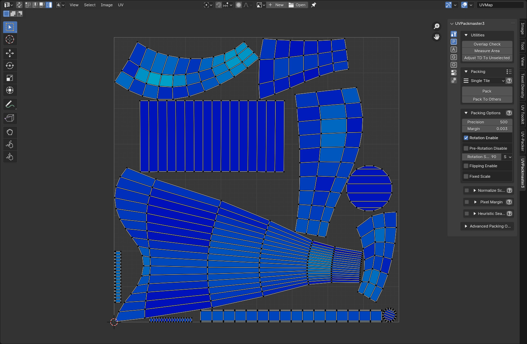Pick the Rotate tool
The image size is (527, 344).
pyautogui.click(x=10, y=66)
